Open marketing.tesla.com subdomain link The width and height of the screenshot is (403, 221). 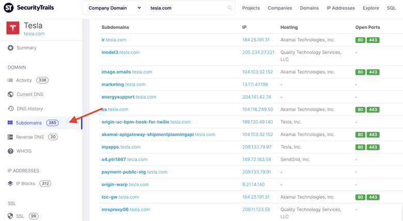[123, 84]
